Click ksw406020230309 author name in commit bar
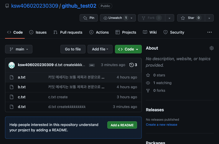Screen dimensions: 219x144 click(x=36, y=65)
